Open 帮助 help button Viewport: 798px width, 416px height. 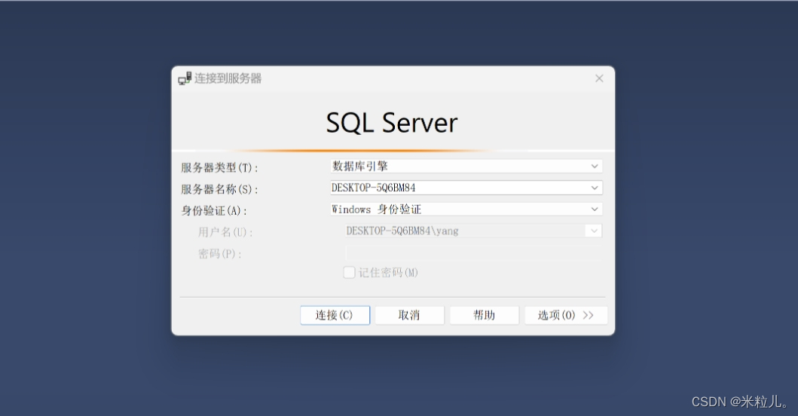(484, 315)
